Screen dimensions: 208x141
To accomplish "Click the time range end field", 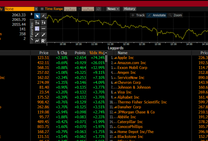I will [x=88, y=9].
